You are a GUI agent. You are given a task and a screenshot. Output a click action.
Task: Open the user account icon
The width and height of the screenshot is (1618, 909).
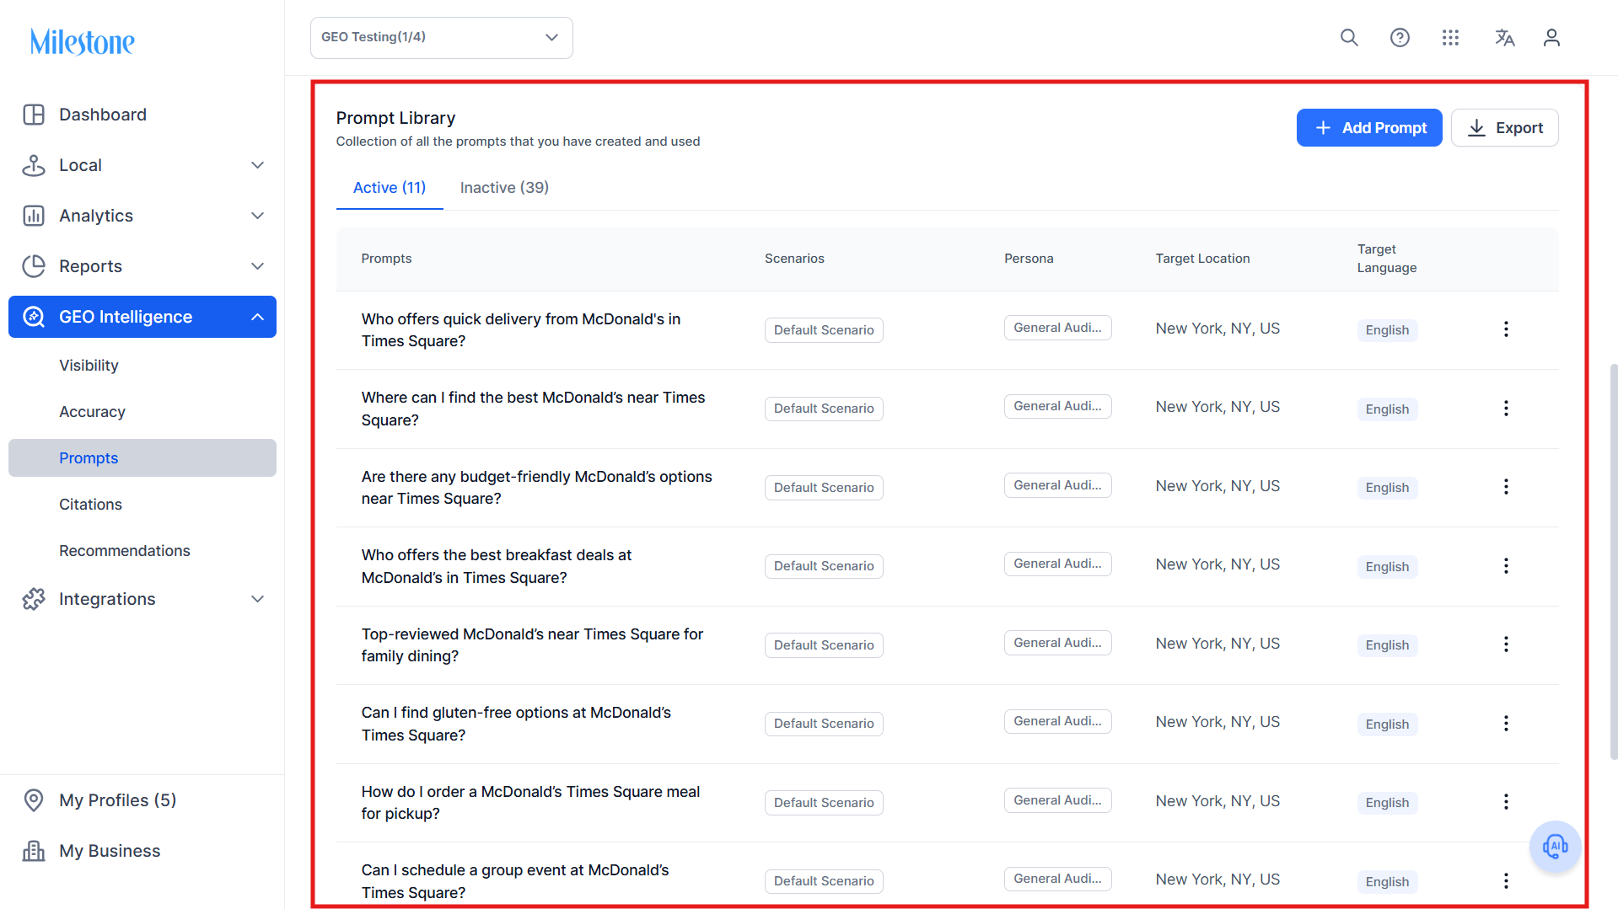[1551, 38]
